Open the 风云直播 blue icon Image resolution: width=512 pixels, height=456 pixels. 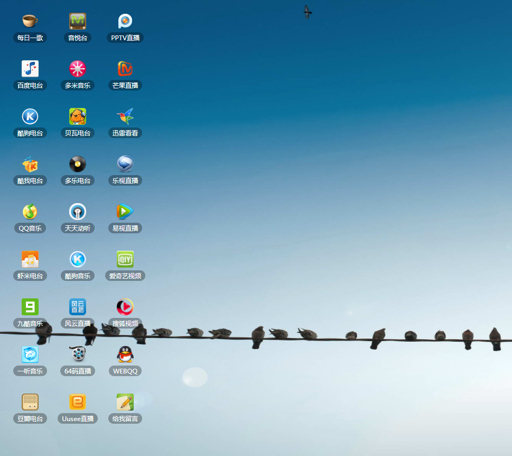coord(78,307)
